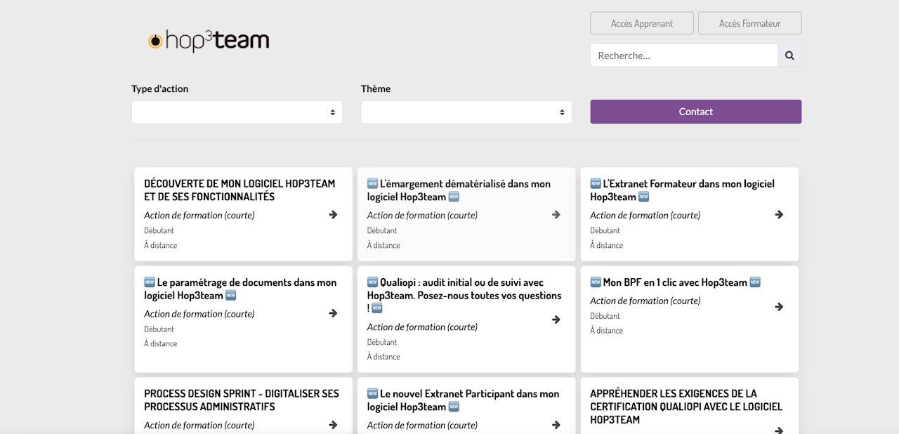This screenshot has width=899, height=434.
Task: Click À distance text in Qualiopi audit card
Action: click(x=383, y=357)
